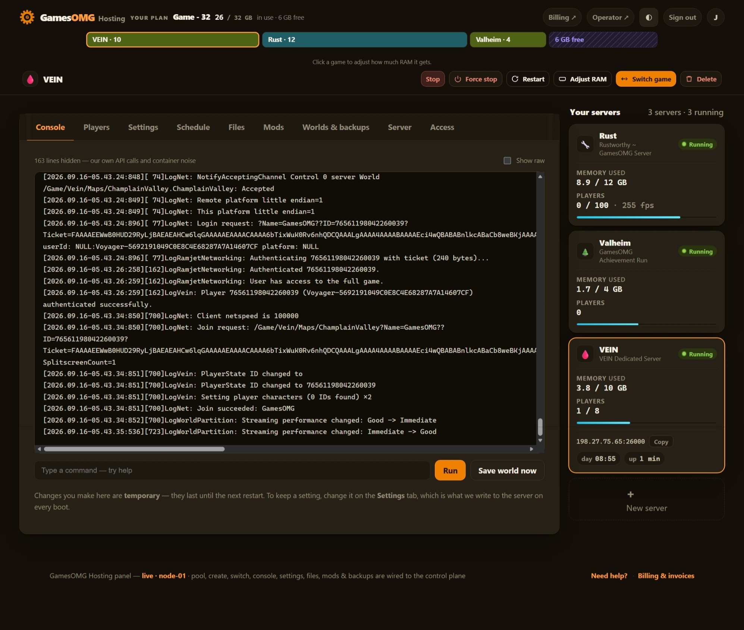The width and height of the screenshot is (744, 630).
Task: Toggle the dark/light theme icon
Action: (x=649, y=18)
